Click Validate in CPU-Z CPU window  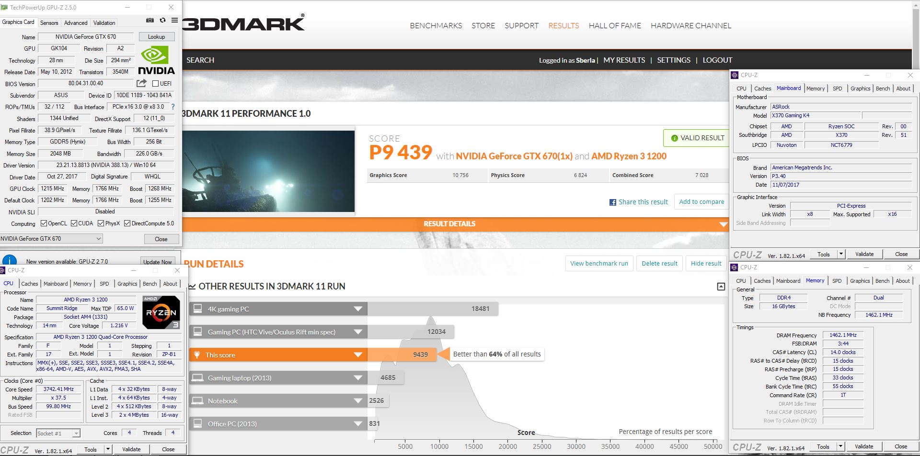[131, 449]
